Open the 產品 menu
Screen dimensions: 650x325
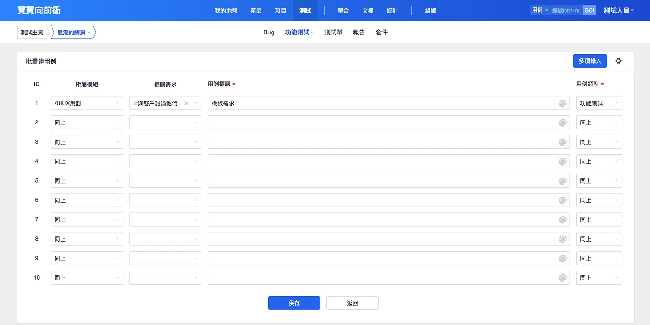tap(256, 11)
